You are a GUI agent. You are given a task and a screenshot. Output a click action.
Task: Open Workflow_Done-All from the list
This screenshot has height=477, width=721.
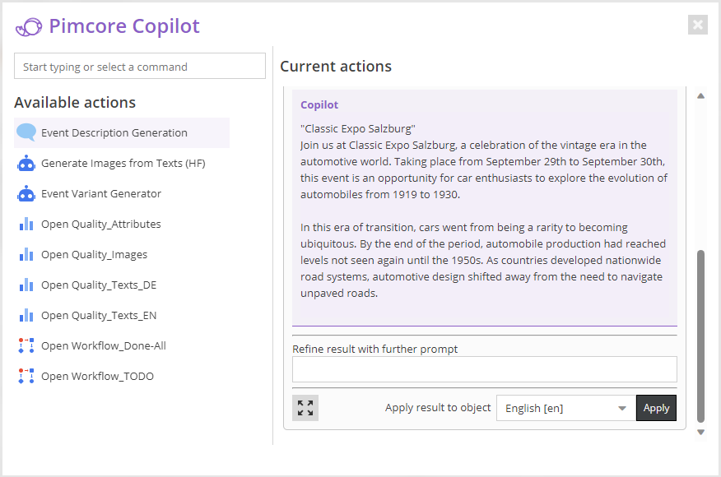coord(122,345)
